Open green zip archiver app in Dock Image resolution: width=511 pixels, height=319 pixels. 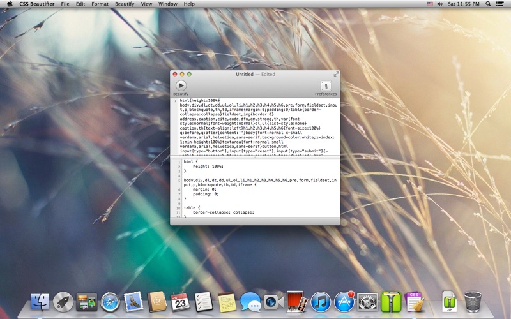391,302
